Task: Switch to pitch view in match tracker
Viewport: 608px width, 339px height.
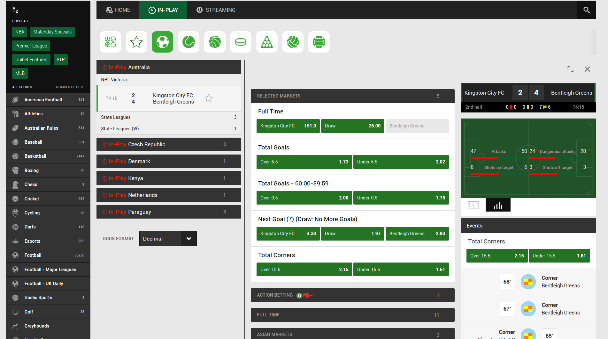Action: [473, 205]
